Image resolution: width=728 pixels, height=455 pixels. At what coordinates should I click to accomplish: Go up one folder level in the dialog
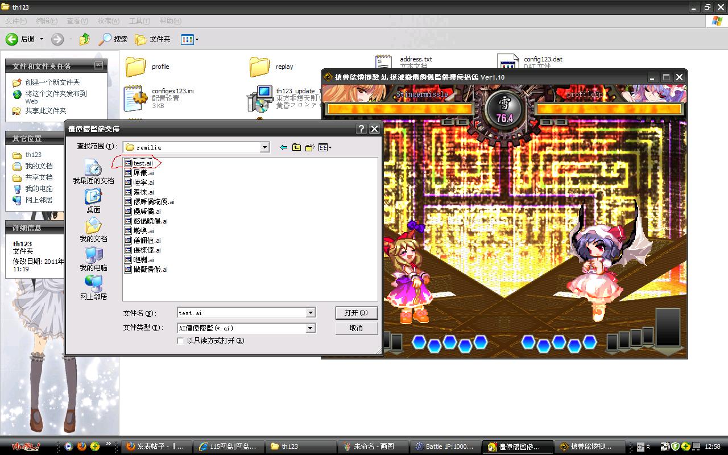click(x=296, y=147)
